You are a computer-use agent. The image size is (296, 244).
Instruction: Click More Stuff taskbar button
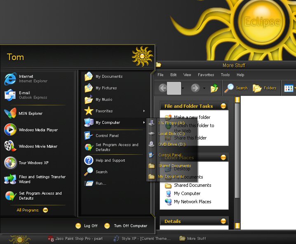click(193, 239)
